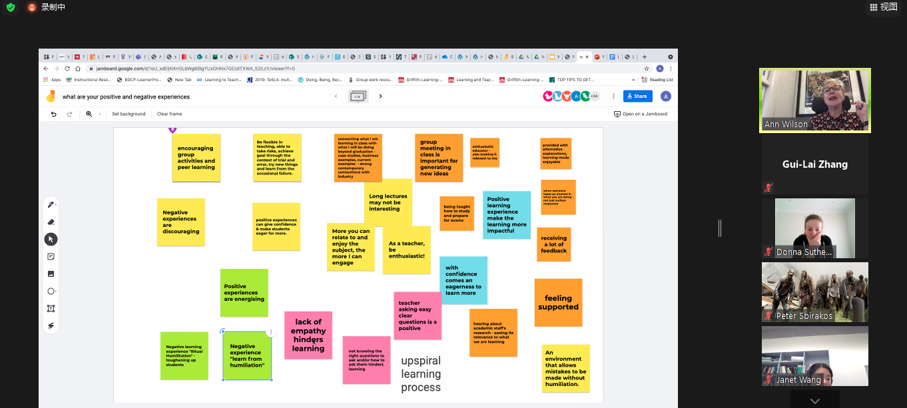
Task: Expand more participants with the down chevron
Action: 814,401
